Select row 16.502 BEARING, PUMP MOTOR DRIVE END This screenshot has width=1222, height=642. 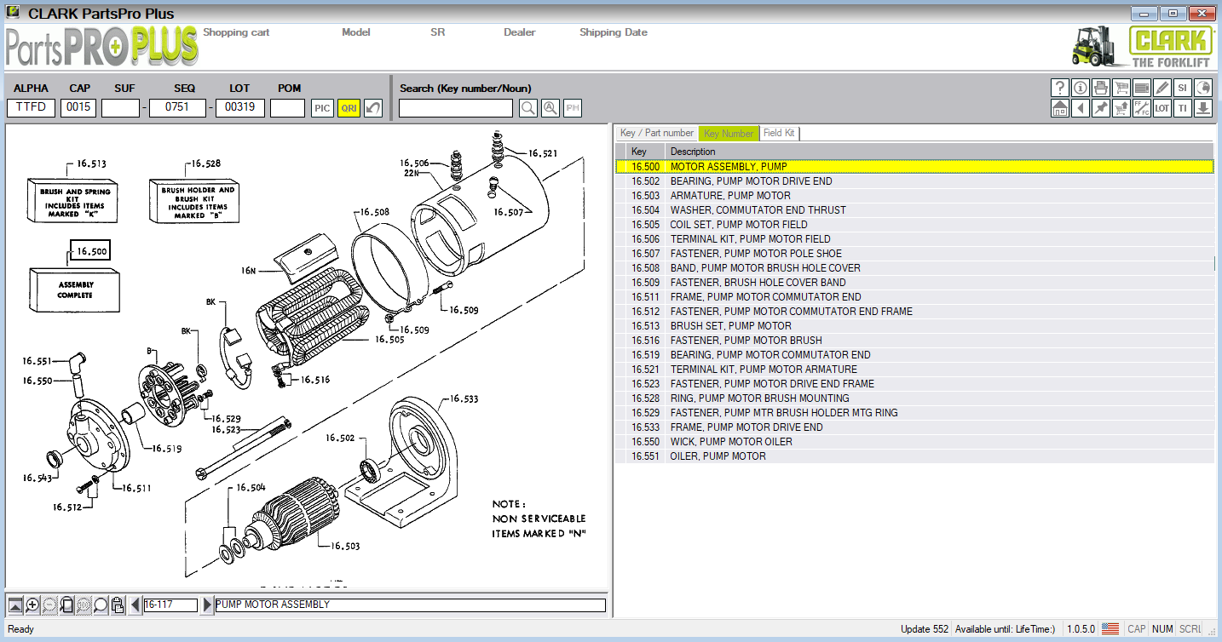914,181
